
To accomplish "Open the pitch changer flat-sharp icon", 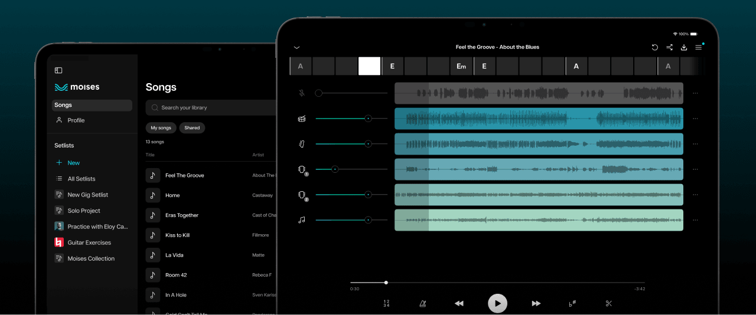I will (572, 303).
